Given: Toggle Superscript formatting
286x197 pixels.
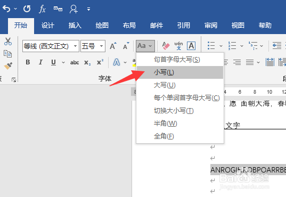Looking at the screenshot, I should coord(100,62).
